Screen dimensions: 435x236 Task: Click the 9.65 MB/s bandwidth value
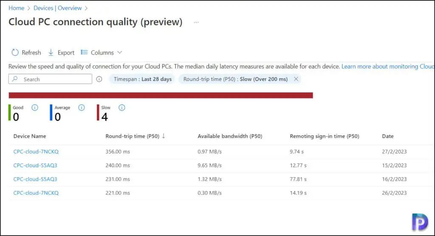pyautogui.click(x=209, y=165)
